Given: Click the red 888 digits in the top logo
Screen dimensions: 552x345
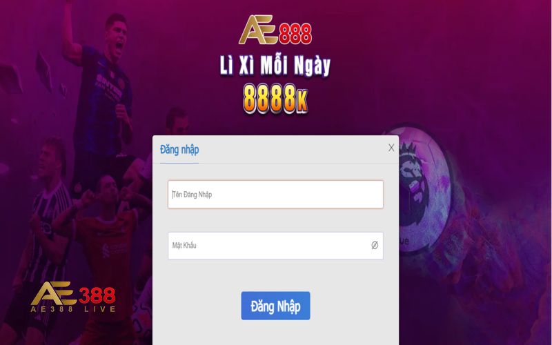Looking at the screenshot, I should [x=295, y=34].
